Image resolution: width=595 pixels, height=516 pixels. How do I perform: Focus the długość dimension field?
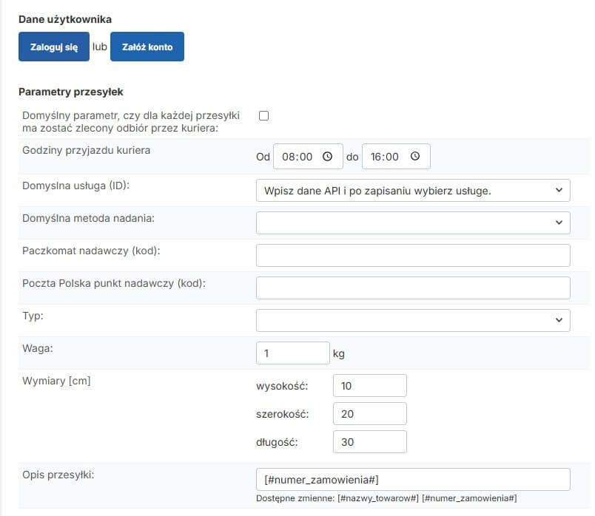(369, 441)
